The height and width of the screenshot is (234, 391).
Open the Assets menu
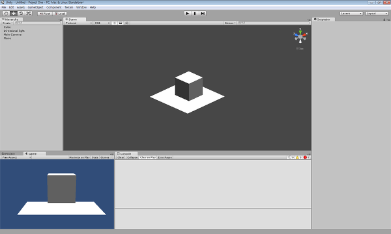21,7
